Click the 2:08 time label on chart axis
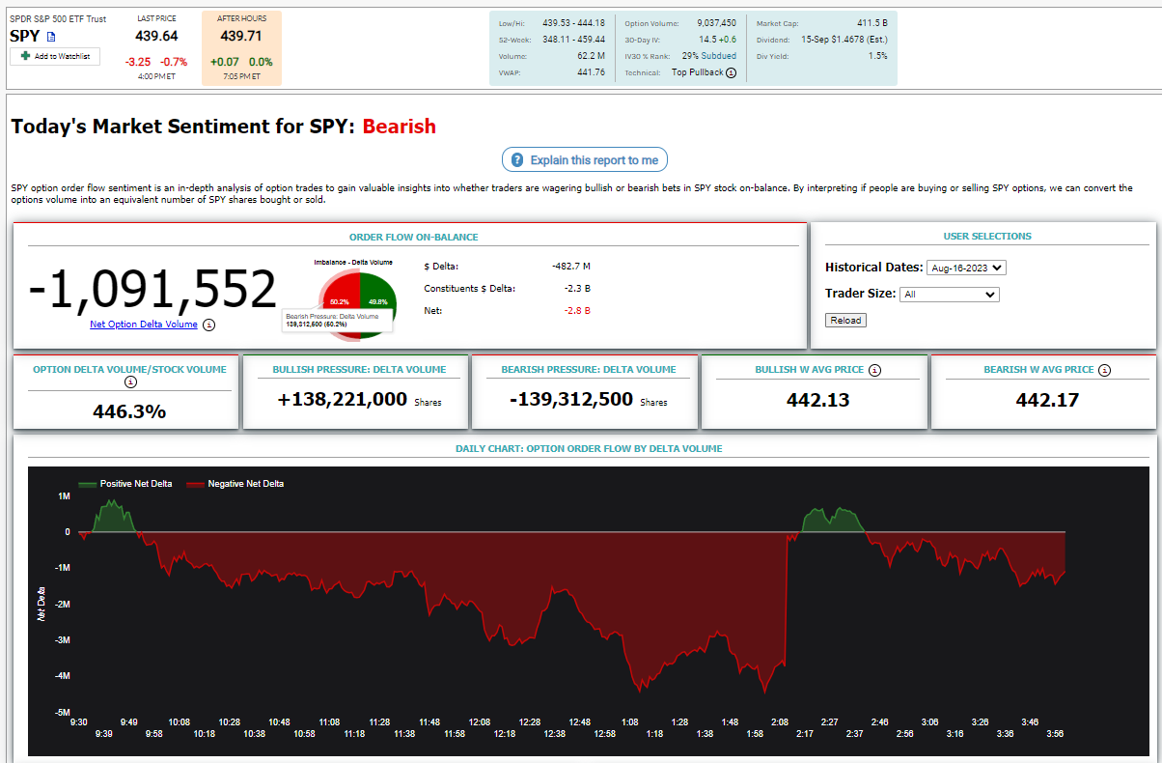This screenshot has height=763, width=1162. click(x=781, y=722)
